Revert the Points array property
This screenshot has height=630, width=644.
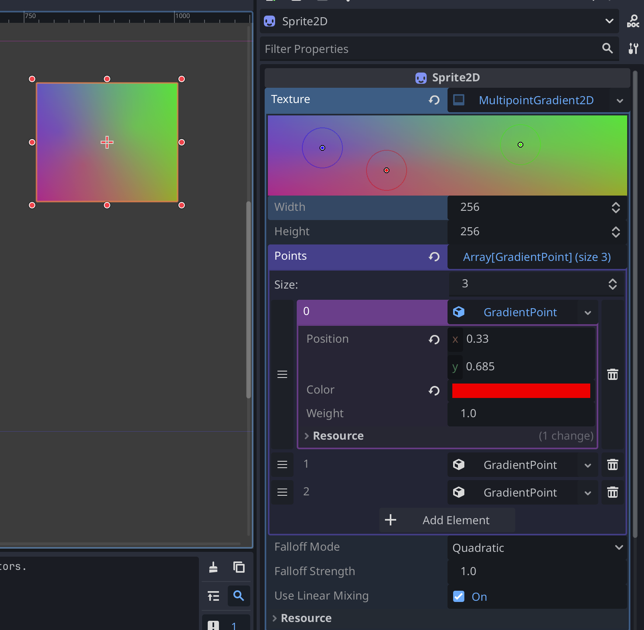click(434, 256)
